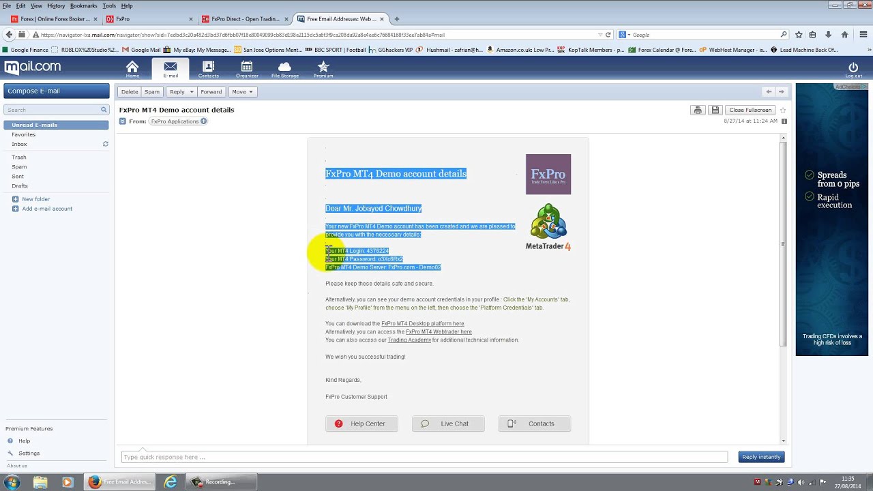Refresh the Inbox folder
The height and width of the screenshot is (491, 873).
coord(106,144)
